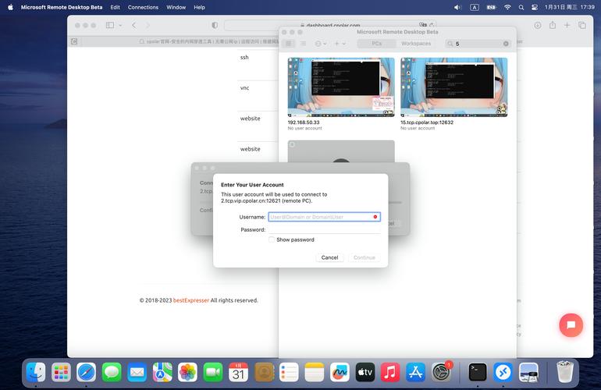
Task: Click the Password input field
Action: (323, 229)
